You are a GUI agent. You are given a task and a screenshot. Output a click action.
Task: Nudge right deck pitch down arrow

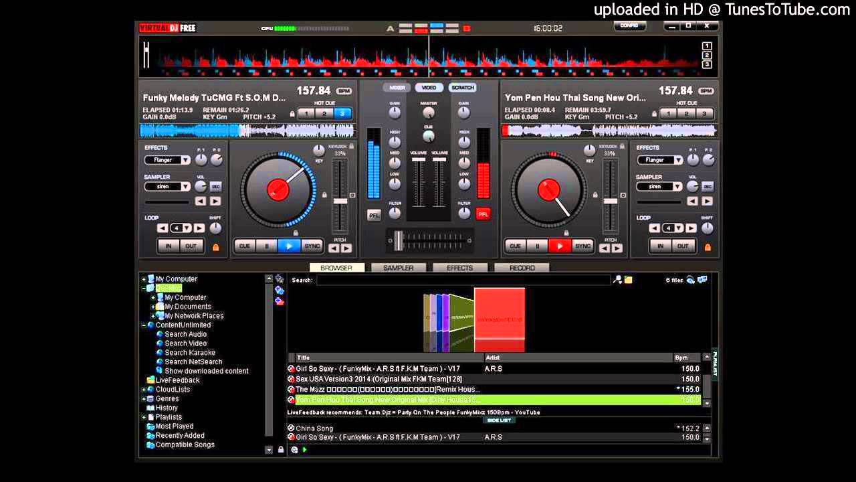click(605, 248)
